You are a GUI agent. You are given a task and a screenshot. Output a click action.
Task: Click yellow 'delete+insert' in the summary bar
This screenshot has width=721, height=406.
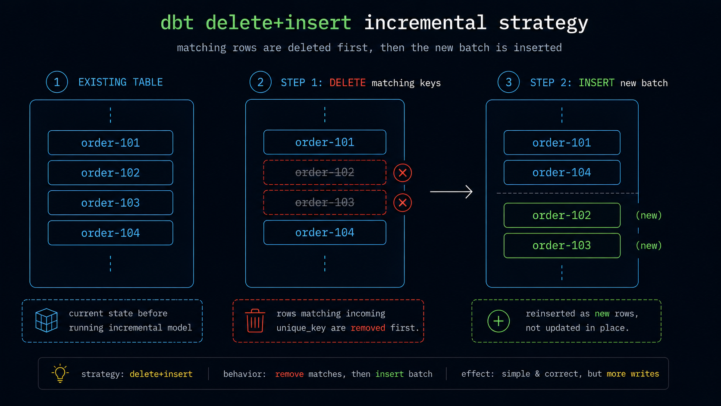click(x=161, y=374)
